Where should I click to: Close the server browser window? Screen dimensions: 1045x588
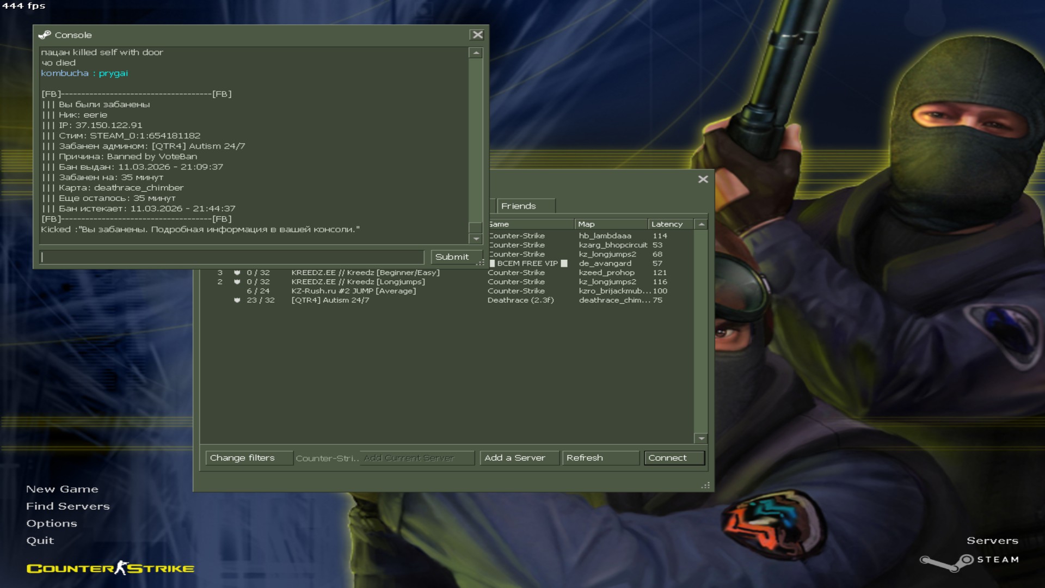(703, 179)
